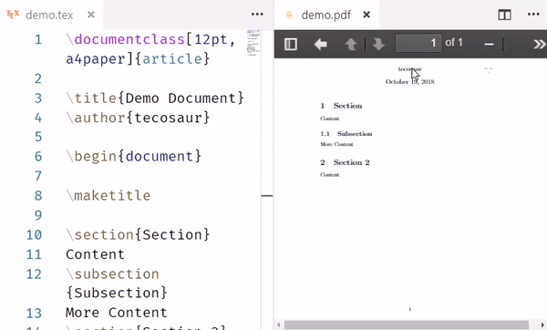Close the demo.tex tab
547x330 pixels.
click(91, 15)
